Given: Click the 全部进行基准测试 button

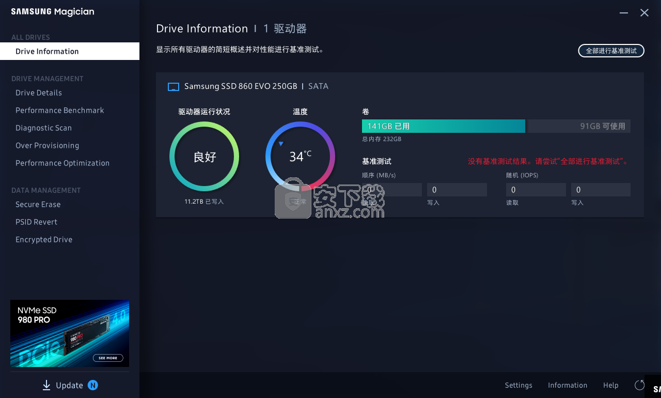Looking at the screenshot, I should (x=611, y=51).
